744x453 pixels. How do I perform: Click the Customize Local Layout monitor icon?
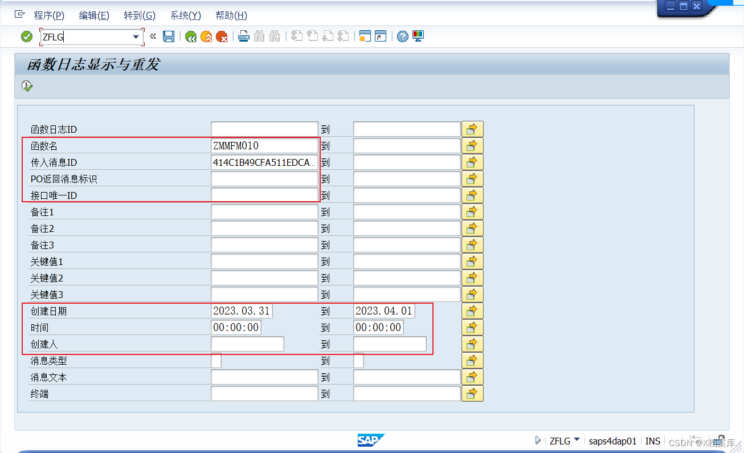(x=418, y=36)
